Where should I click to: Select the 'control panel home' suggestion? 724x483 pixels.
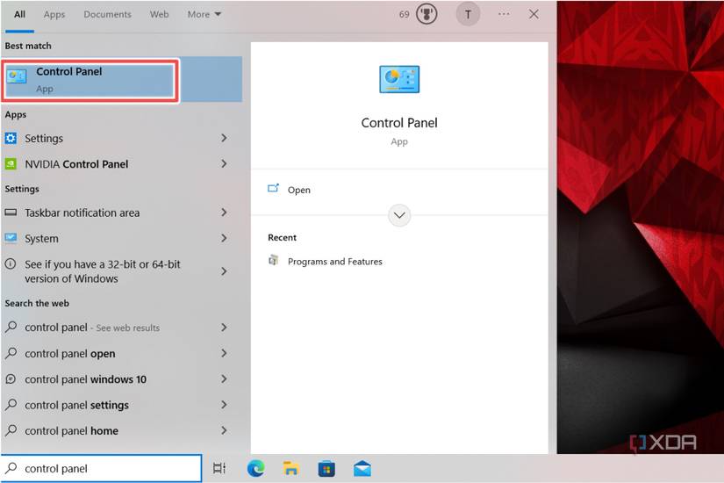(x=121, y=430)
